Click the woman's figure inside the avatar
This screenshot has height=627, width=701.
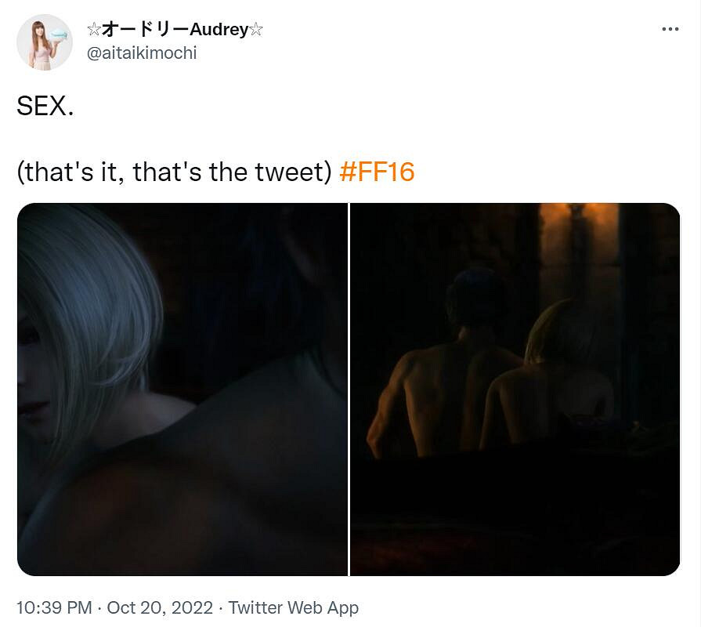pyautogui.click(x=40, y=45)
